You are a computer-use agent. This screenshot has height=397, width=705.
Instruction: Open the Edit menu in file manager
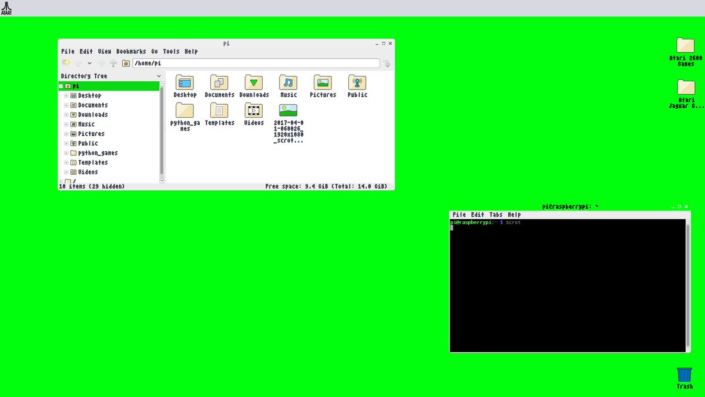click(86, 51)
